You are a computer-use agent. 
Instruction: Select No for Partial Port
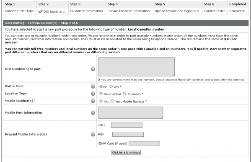tap(101, 86)
